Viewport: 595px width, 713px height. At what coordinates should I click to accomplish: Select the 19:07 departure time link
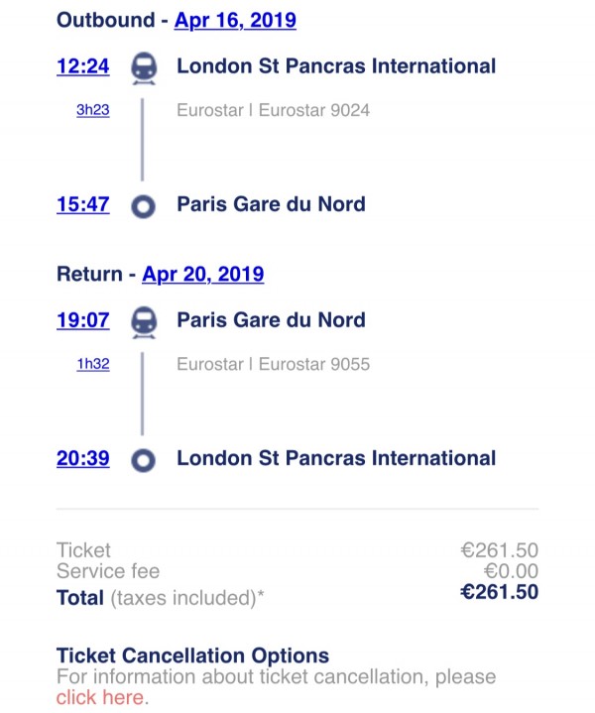[x=83, y=320]
